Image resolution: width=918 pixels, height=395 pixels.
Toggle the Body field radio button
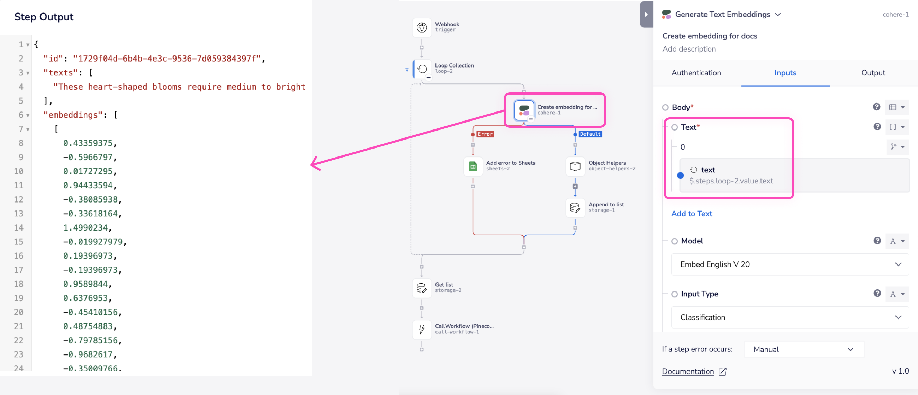pos(665,108)
